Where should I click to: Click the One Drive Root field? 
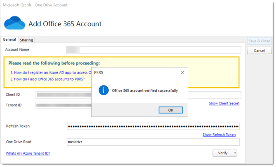click(153, 142)
